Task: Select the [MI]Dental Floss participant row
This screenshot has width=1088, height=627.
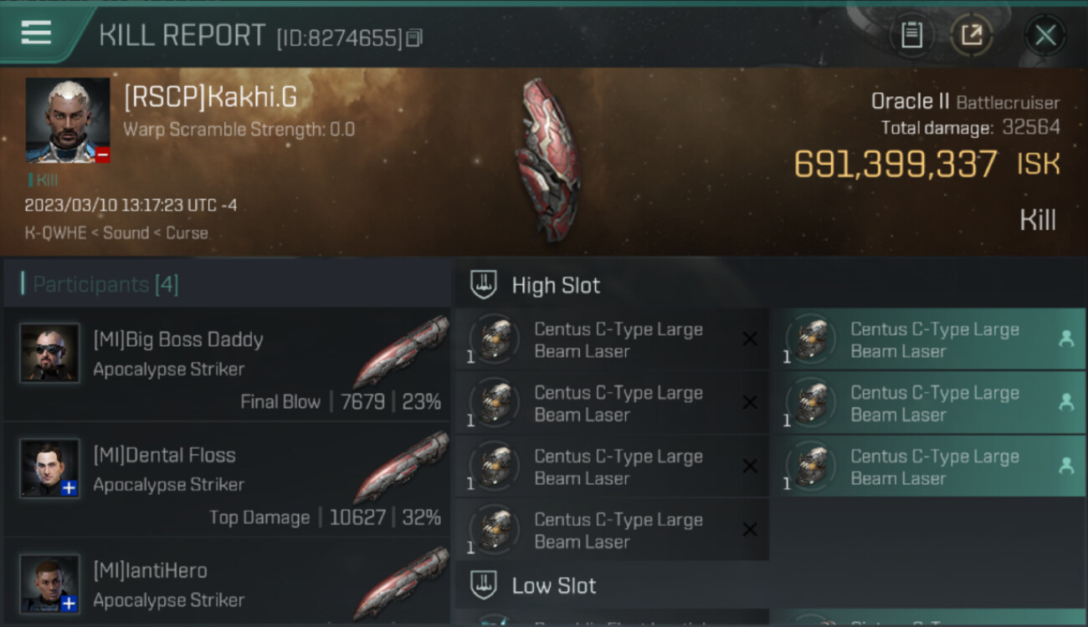Action: (227, 480)
